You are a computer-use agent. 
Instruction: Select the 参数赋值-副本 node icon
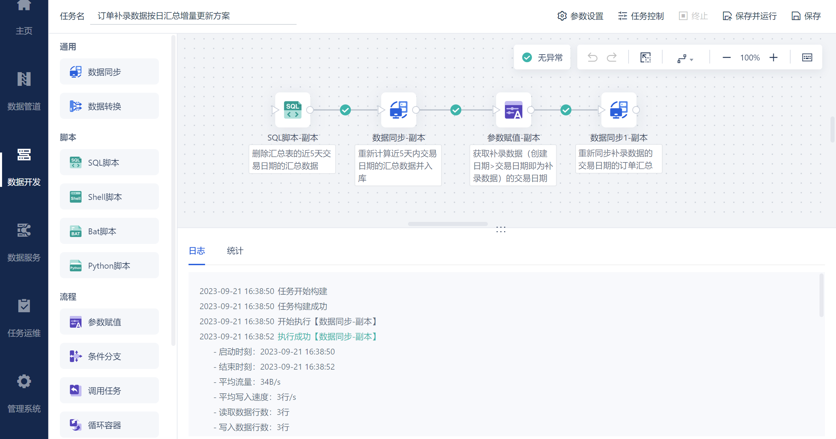click(513, 110)
